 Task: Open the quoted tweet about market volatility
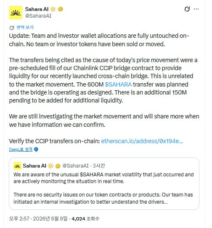104,183
